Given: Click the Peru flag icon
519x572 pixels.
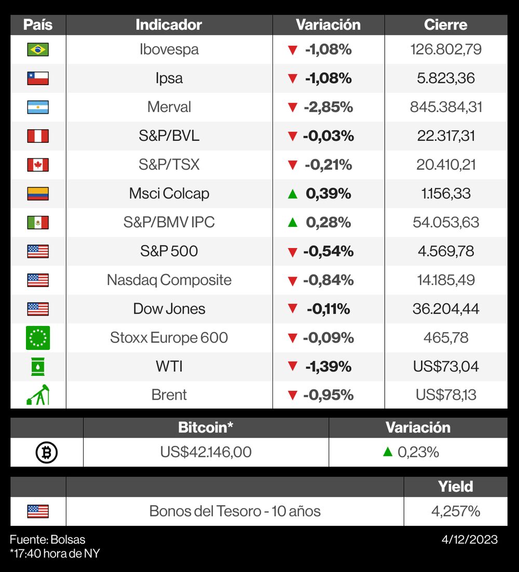Looking at the screenshot, I should 38,136.
